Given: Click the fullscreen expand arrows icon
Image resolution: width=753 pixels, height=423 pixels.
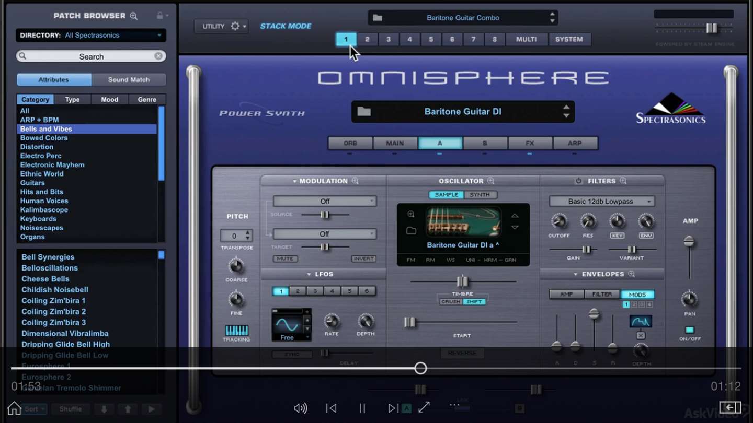Looking at the screenshot, I should [424, 407].
